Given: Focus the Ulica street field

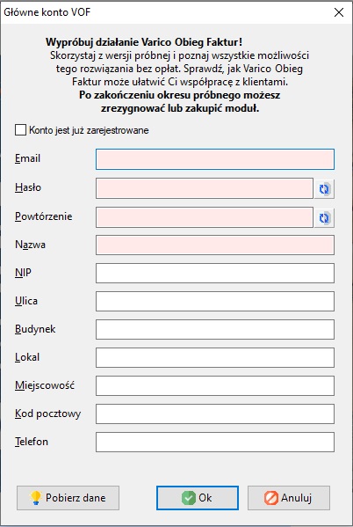Looking at the screenshot, I should click(215, 301).
